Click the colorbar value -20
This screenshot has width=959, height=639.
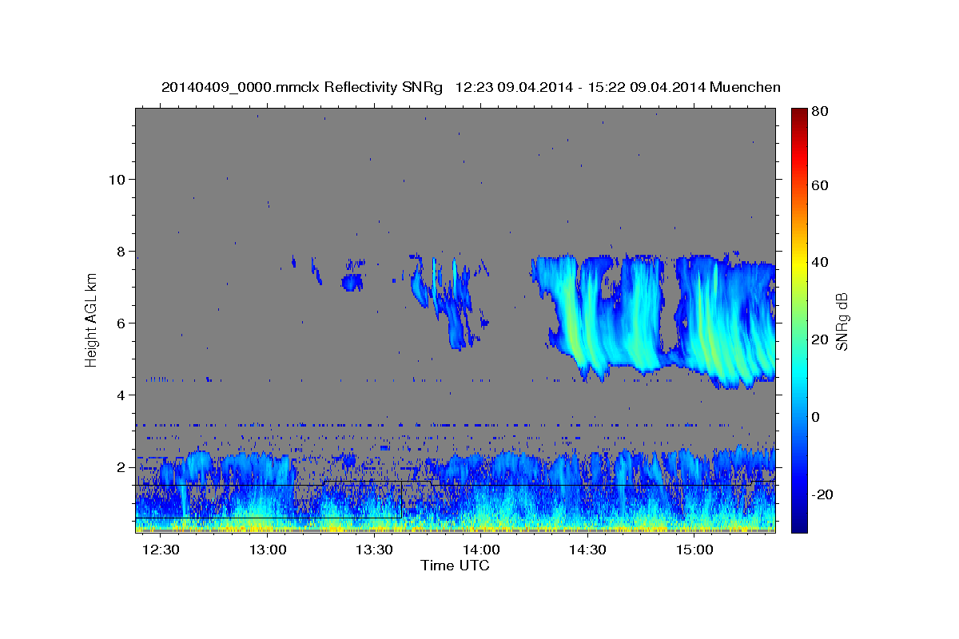(x=825, y=494)
